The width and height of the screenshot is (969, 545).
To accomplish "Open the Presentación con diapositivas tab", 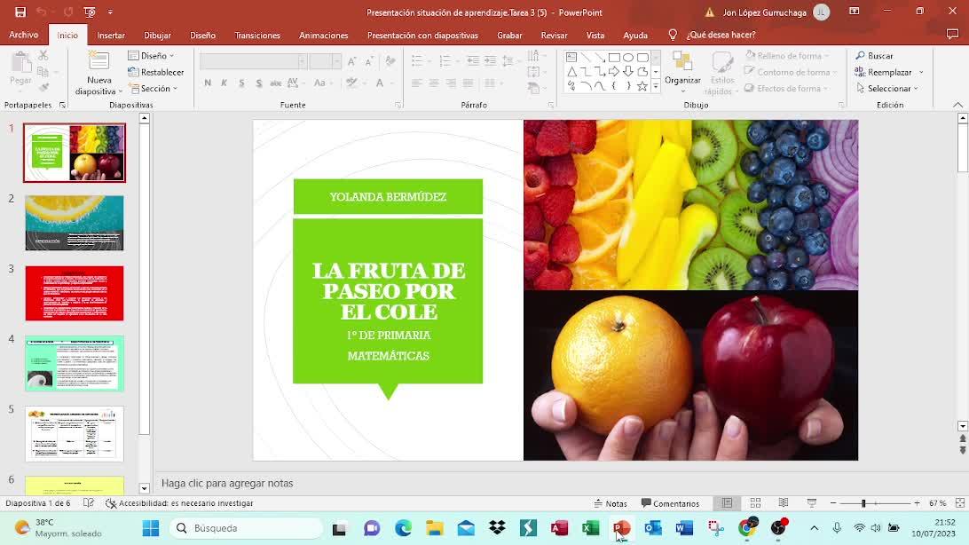I will click(x=422, y=36).
